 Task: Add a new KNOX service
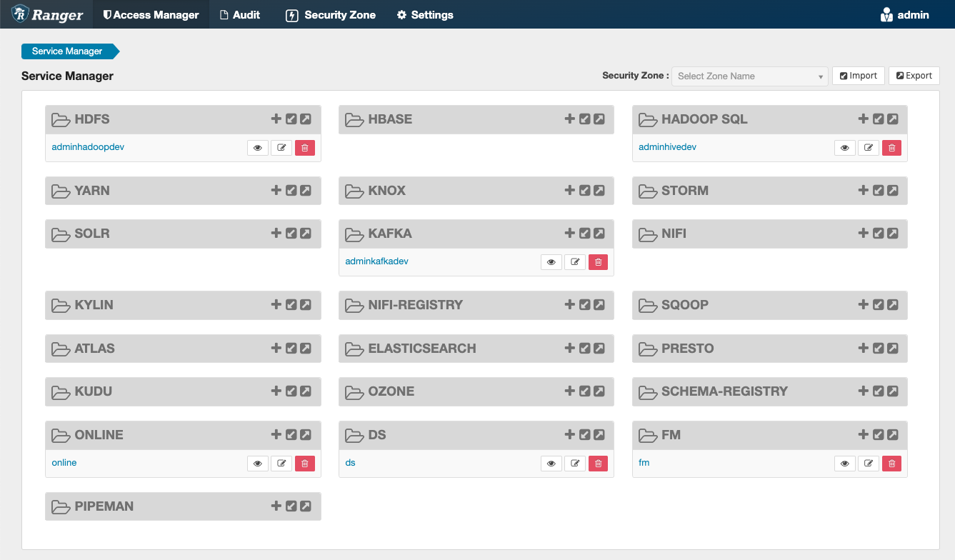coord(570,191)
